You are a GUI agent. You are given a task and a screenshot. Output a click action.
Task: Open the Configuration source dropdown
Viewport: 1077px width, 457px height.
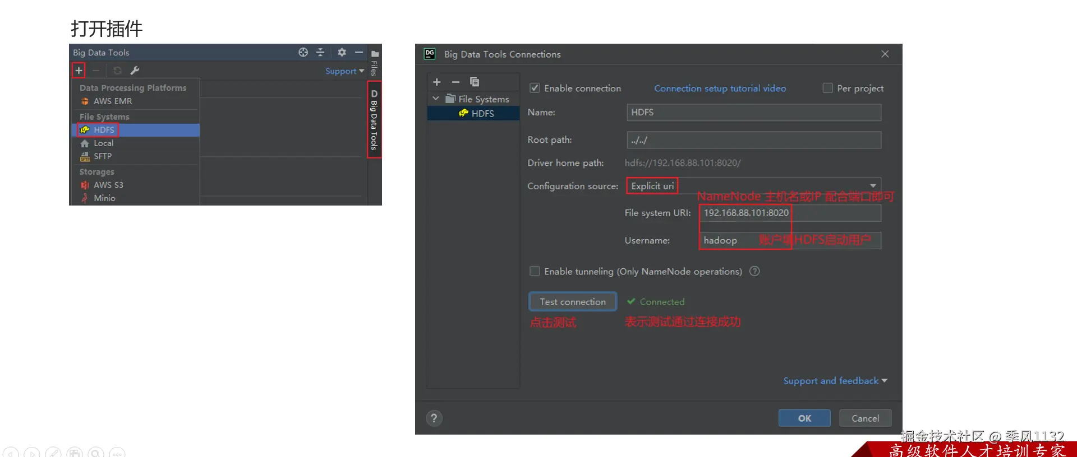click(753, 186)
